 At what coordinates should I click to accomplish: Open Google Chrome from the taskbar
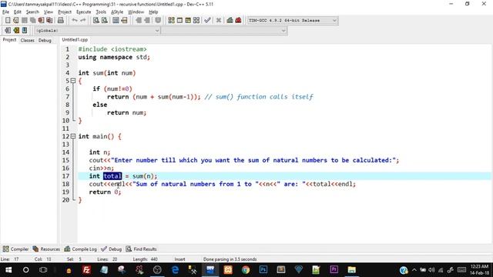[246, 270]
